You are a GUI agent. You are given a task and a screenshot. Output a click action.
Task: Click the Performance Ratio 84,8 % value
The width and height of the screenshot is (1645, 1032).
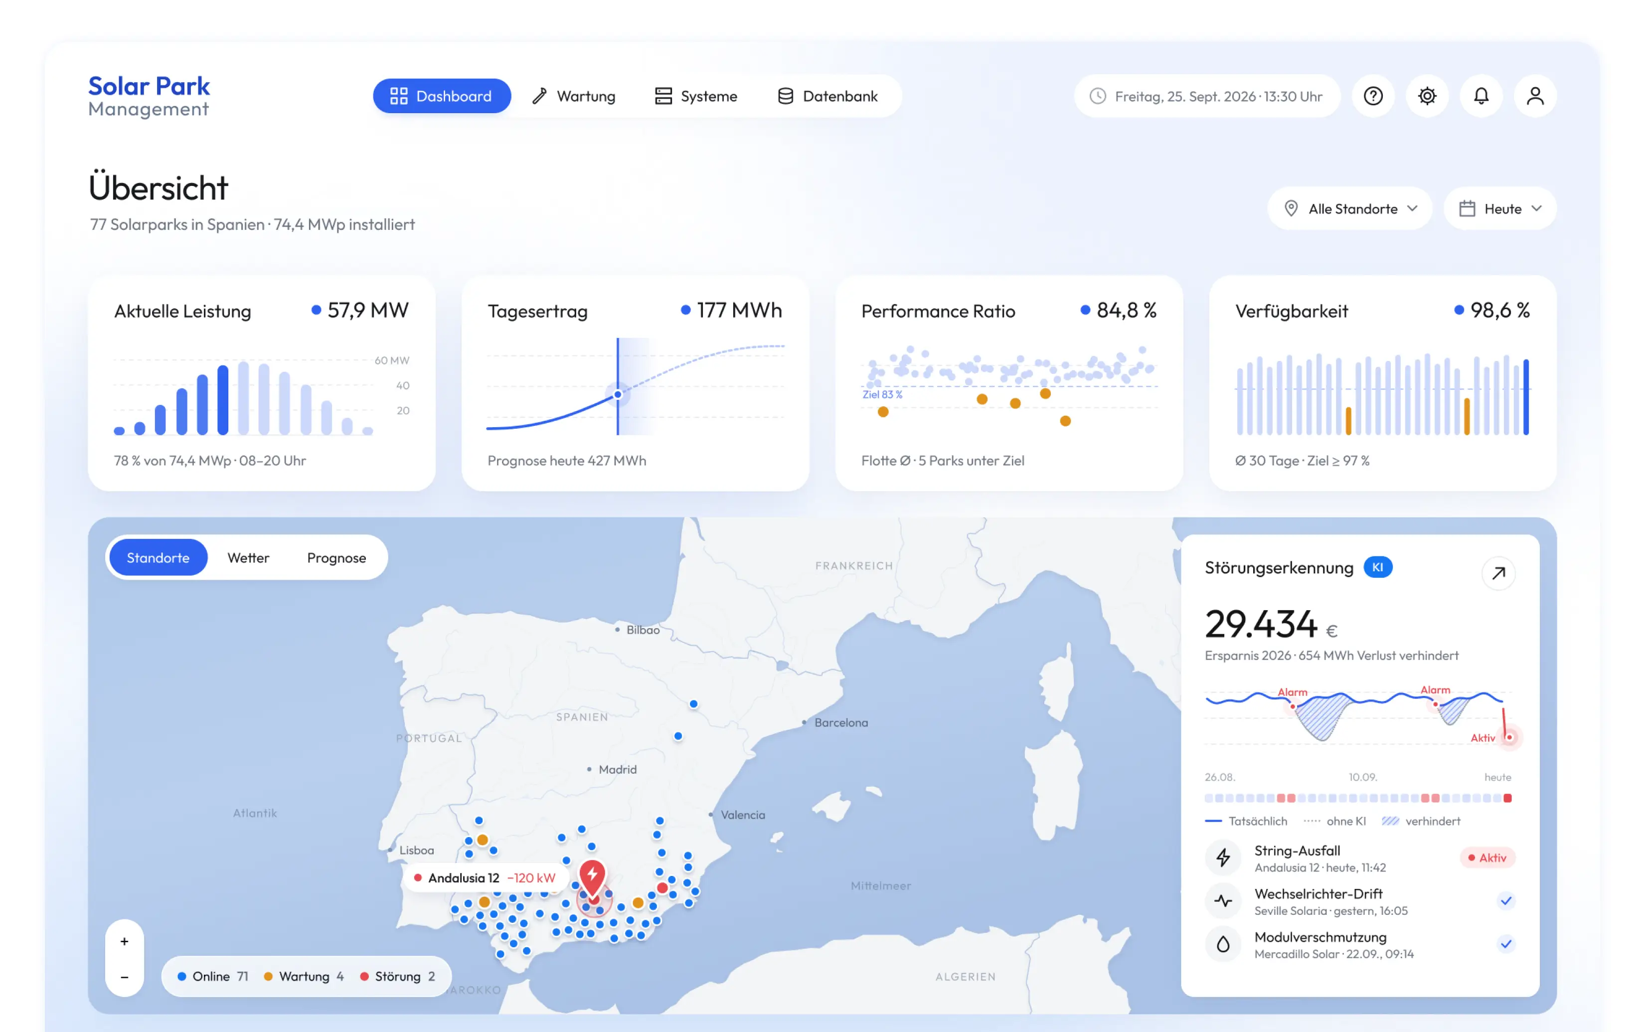(1126, 310)
